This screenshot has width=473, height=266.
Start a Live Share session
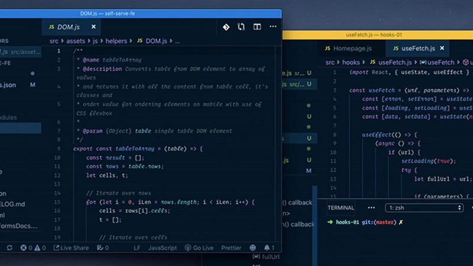71,248
